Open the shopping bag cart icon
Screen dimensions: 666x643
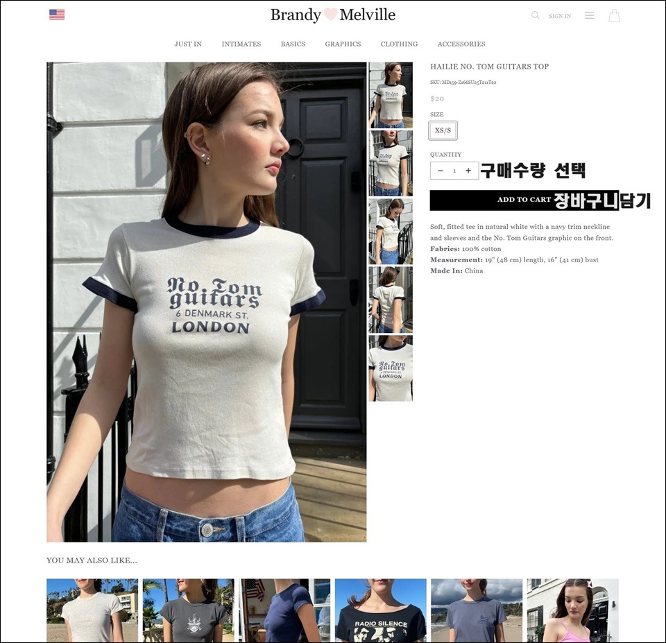(614, 16)
